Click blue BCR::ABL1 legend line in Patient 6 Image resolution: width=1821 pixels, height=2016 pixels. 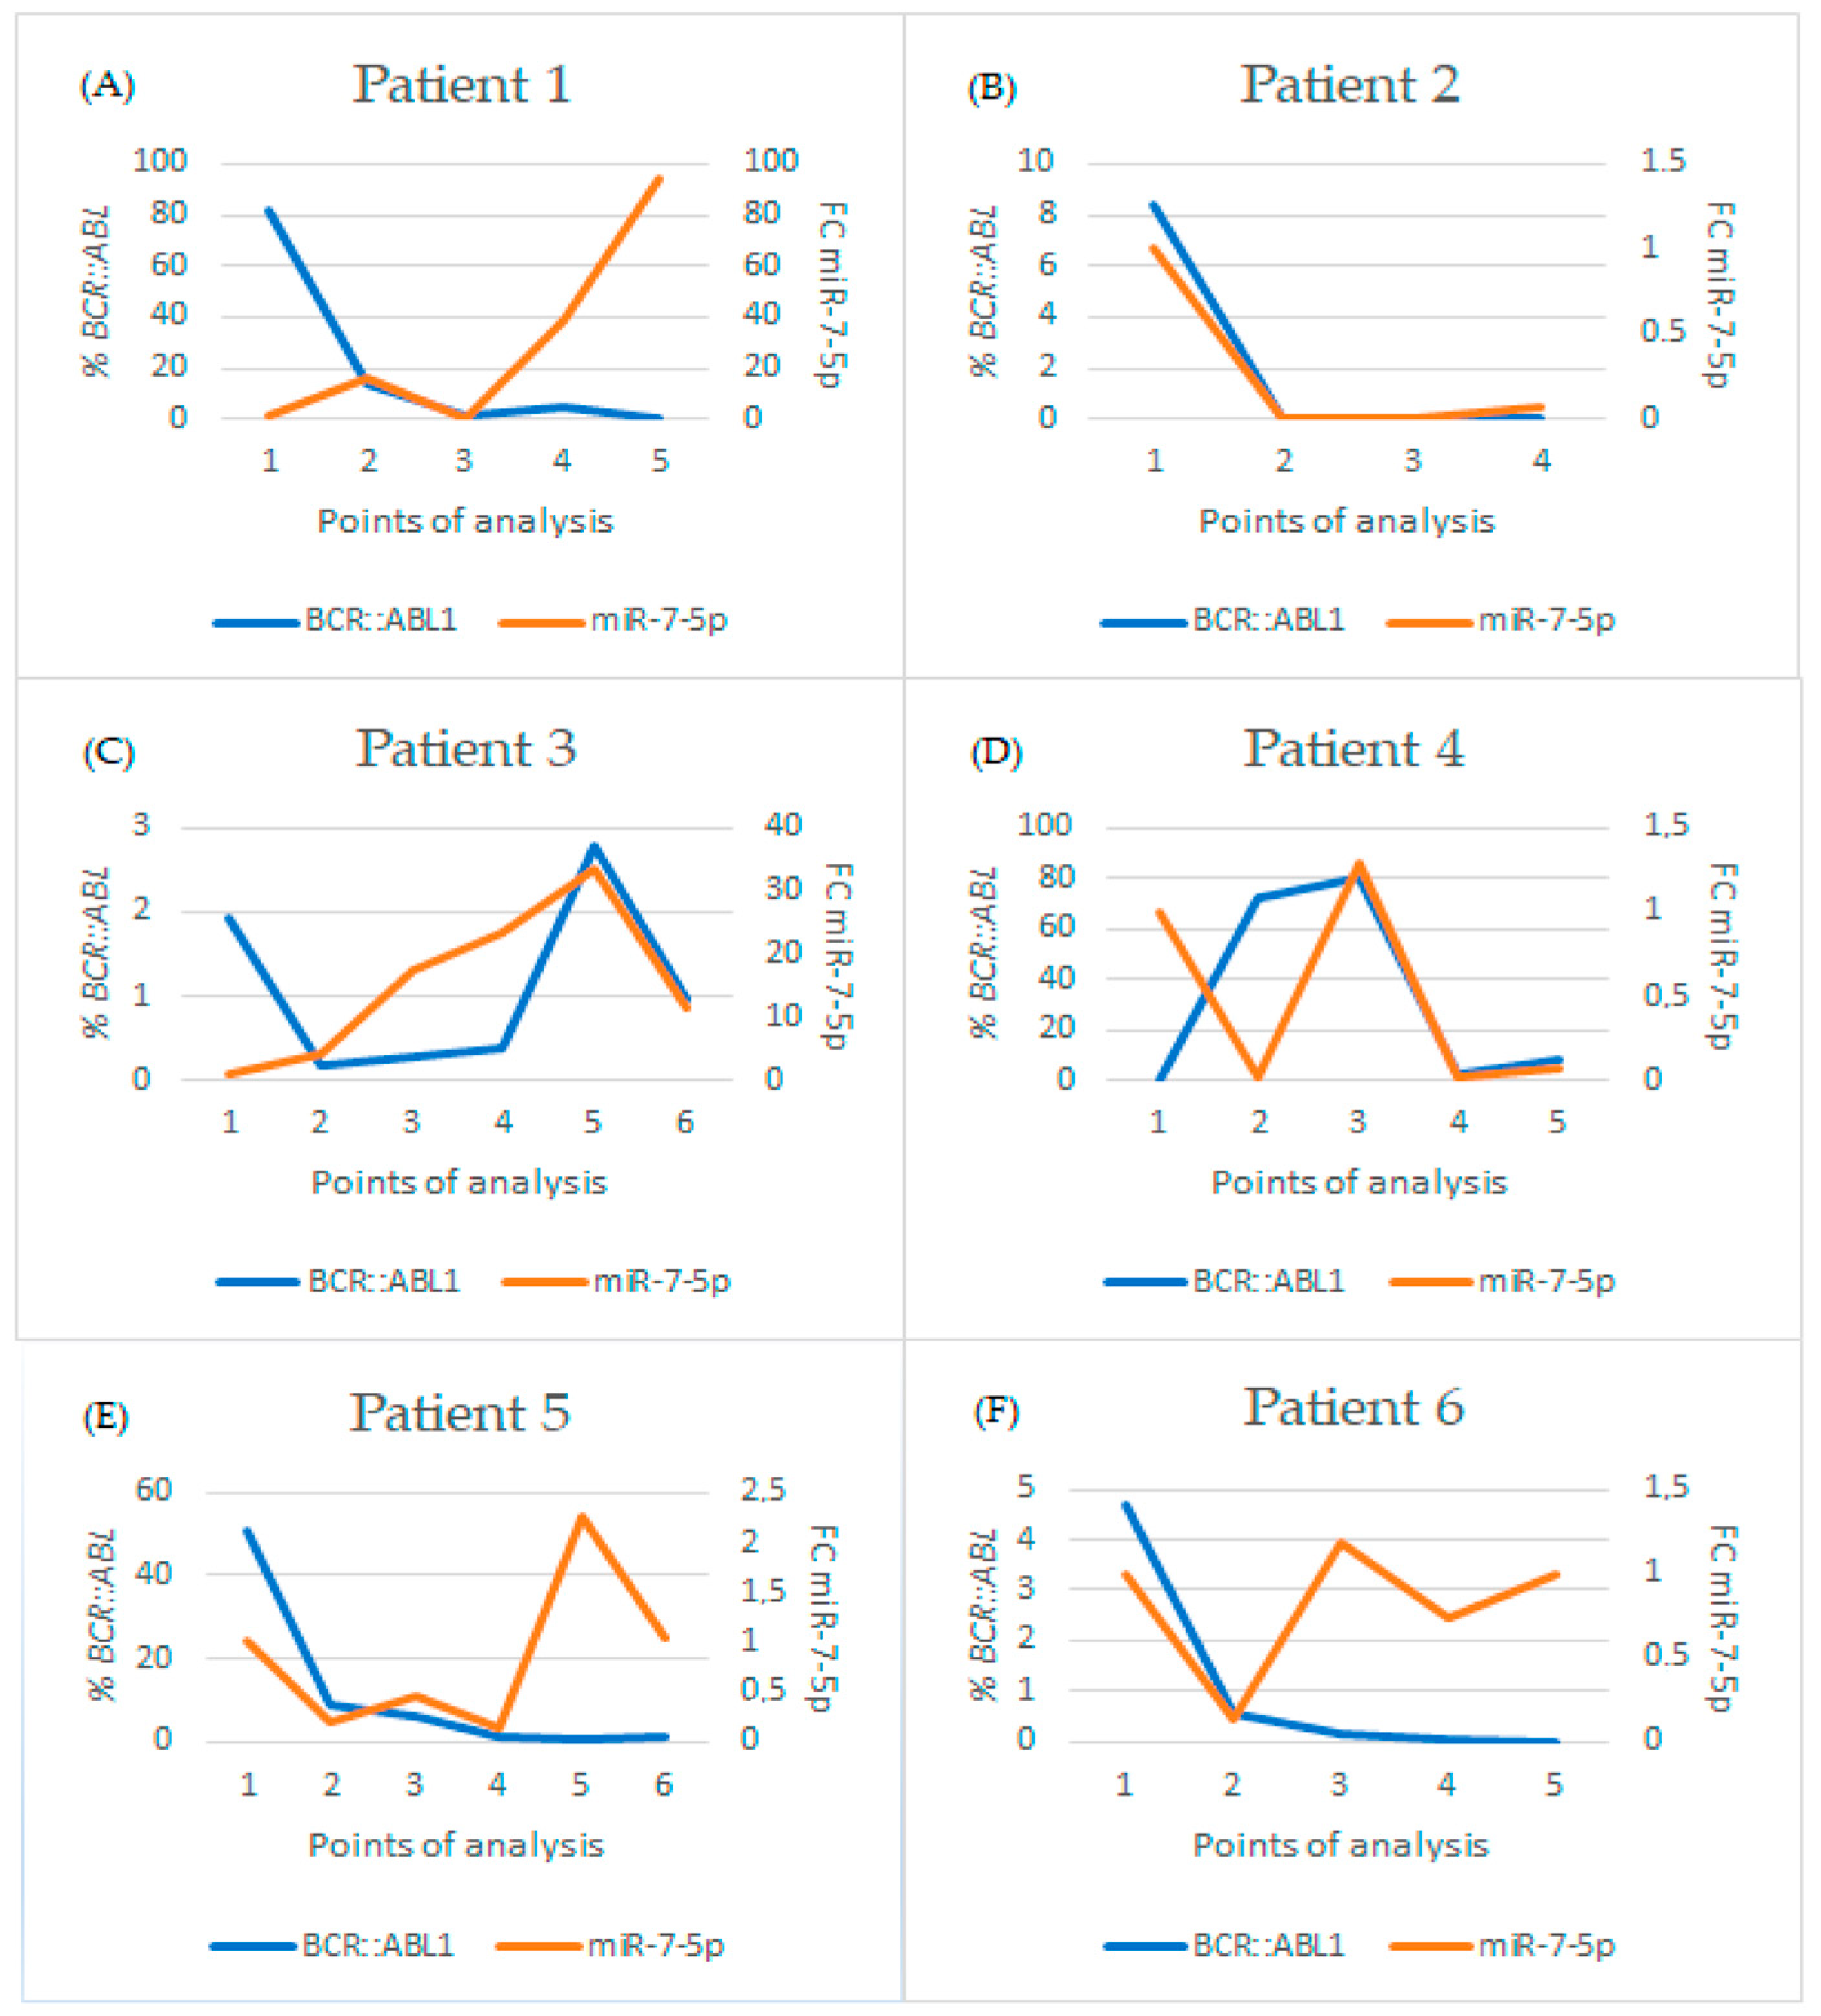coord(1147,1945)
